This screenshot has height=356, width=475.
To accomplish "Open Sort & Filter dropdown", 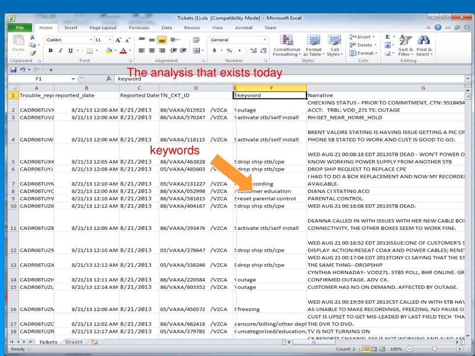I will pyautogui.click(x=405, y=45).
